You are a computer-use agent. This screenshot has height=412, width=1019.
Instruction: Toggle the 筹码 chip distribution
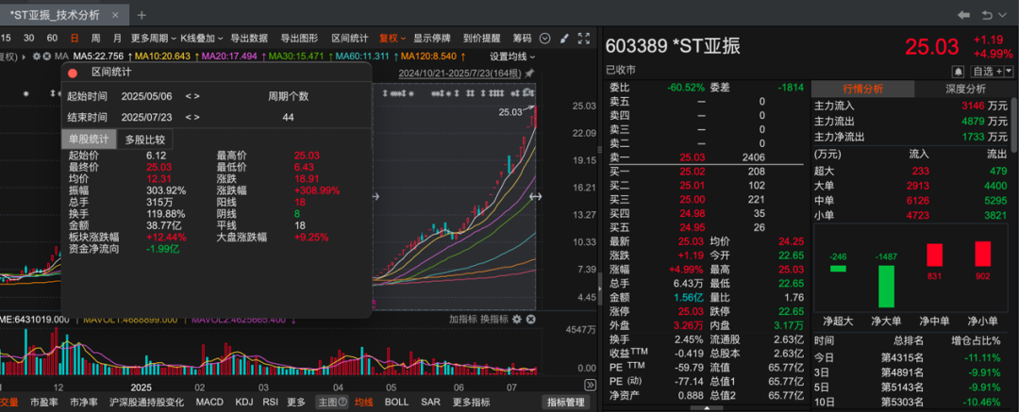[x=522, y=39]
